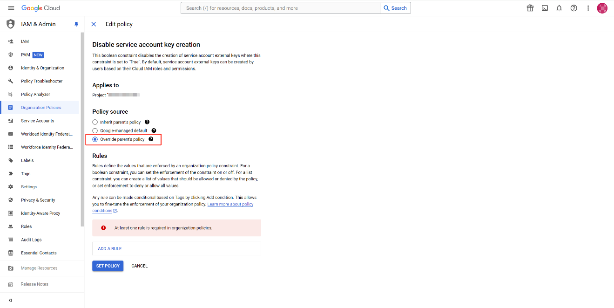Select Google-managed default radio button
Image resolution: width=614 pixels, height=308 pixels.
coord(95,131)
